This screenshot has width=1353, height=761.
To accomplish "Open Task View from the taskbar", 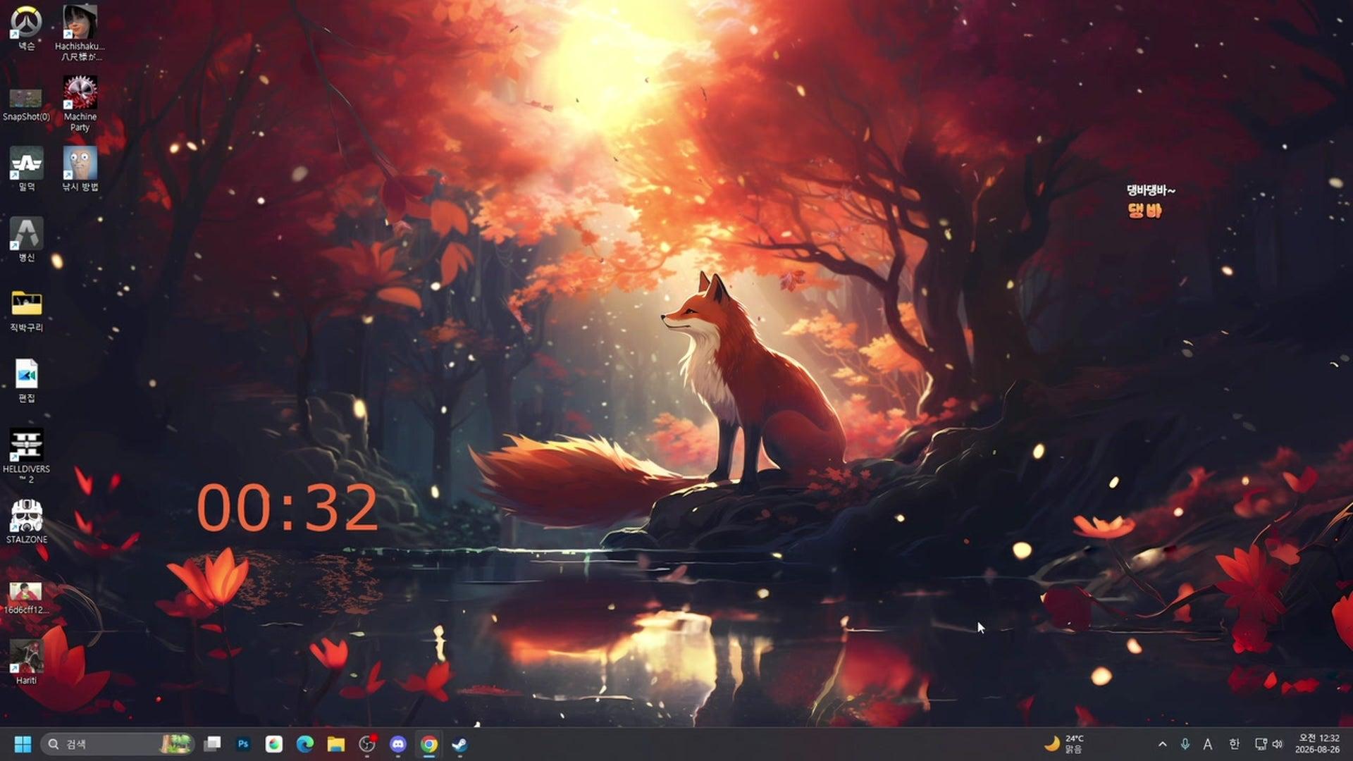I will 212,744.
